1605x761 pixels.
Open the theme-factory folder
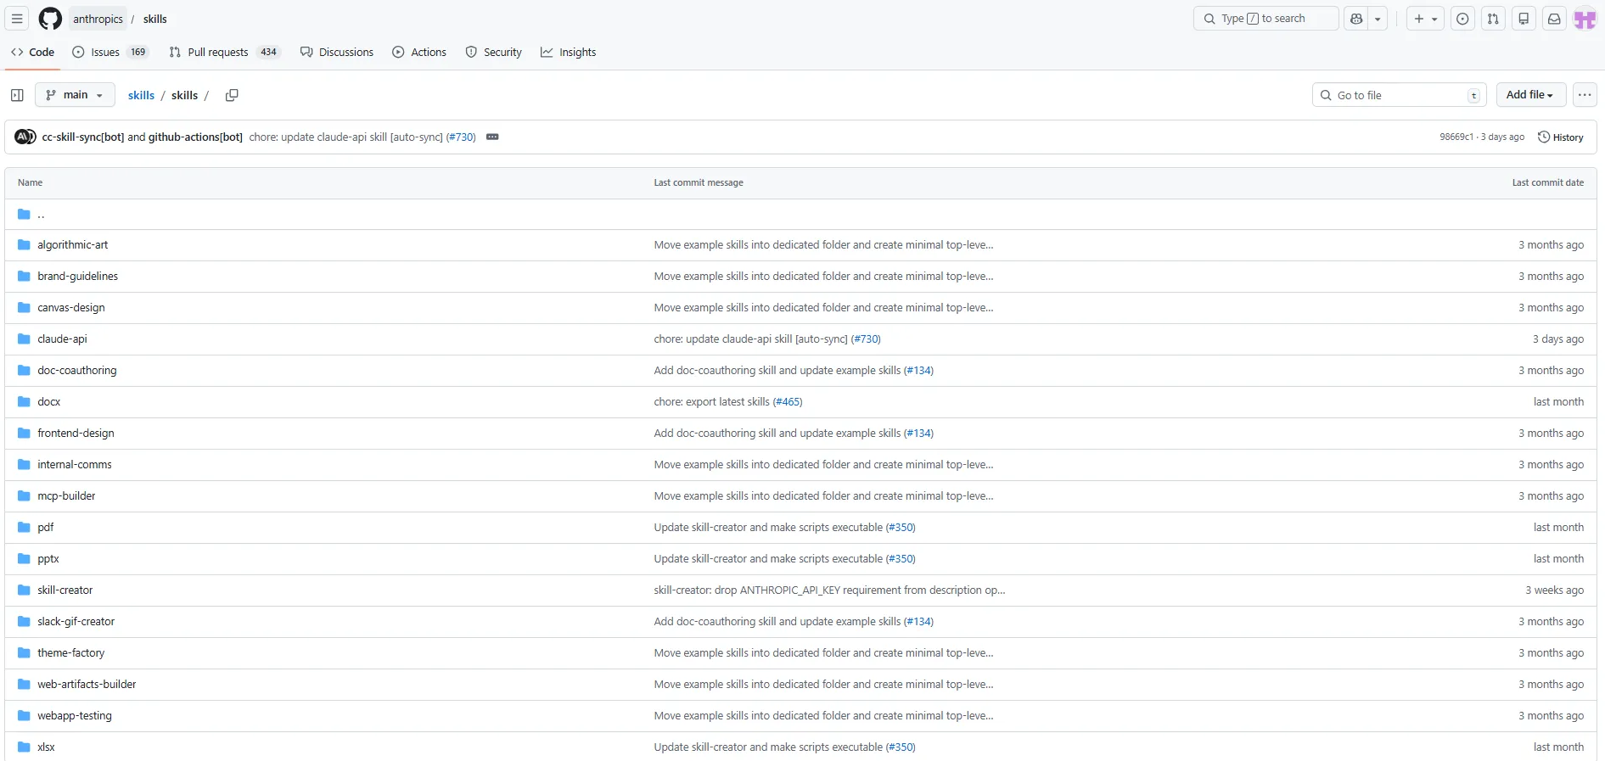pyautogui.click(x=71, y=652)
